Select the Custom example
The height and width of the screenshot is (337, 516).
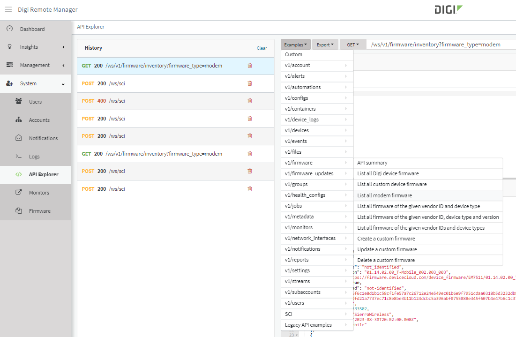[317, 55]
